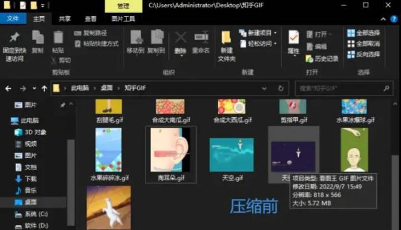Select 此电脑 in the navigation pane
The height and width of the screenshot is (230, 401).
point(25,120)
